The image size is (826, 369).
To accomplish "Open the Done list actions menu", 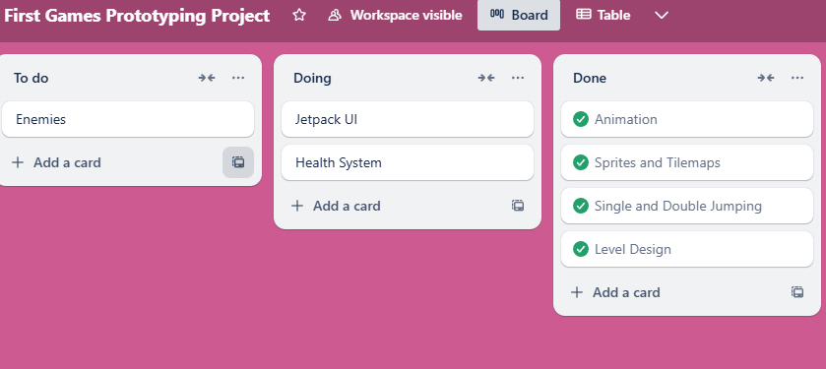I will pos(797,78).
